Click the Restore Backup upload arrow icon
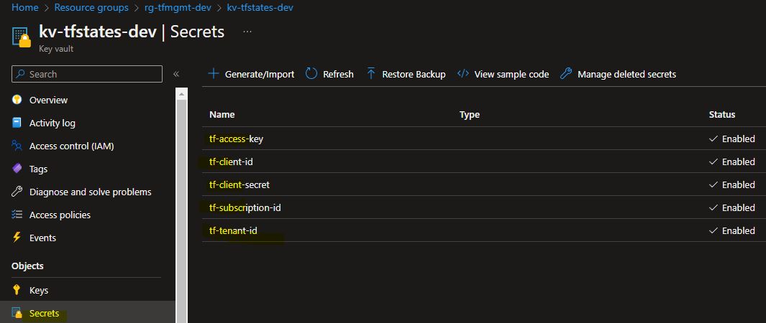The height and width of the screenshot is (323, 766). 371,73
